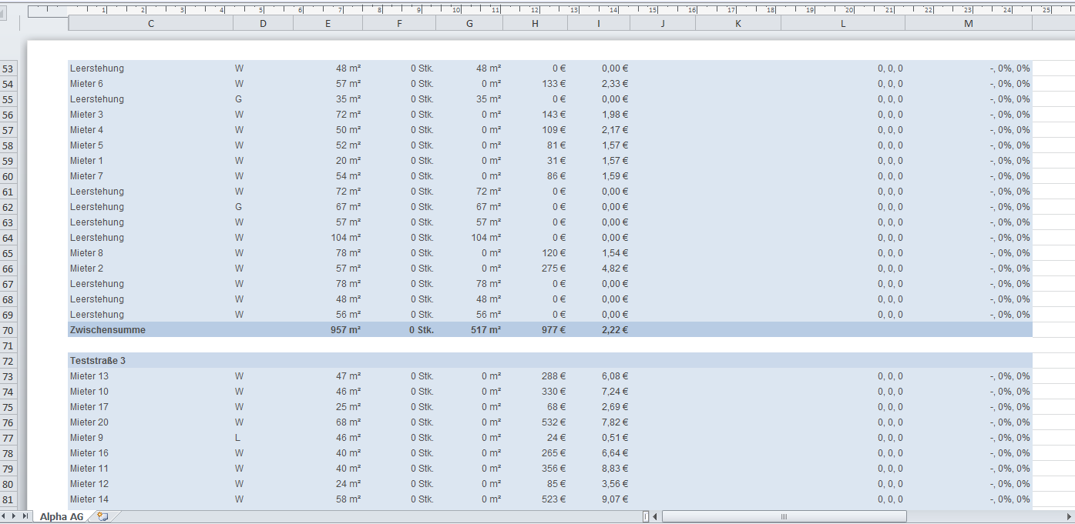Click the L type cell for Mieter 9
Screen dimensions: 1075x524
(264, 438)
